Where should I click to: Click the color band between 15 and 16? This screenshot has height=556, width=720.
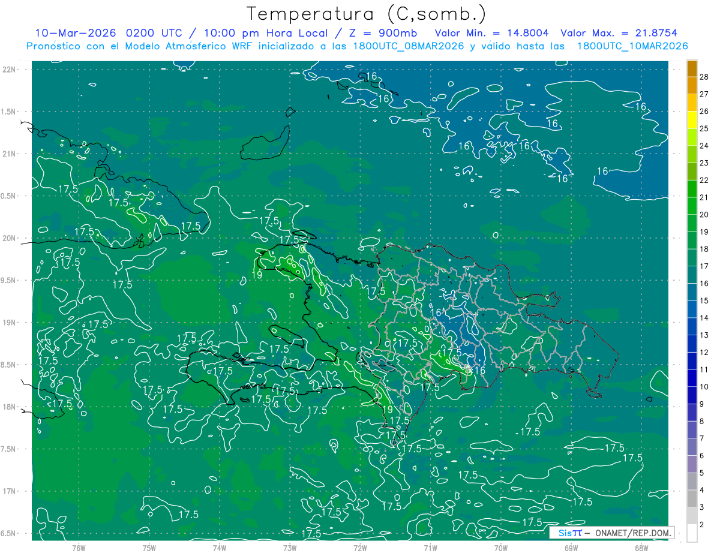coord(692,292)
